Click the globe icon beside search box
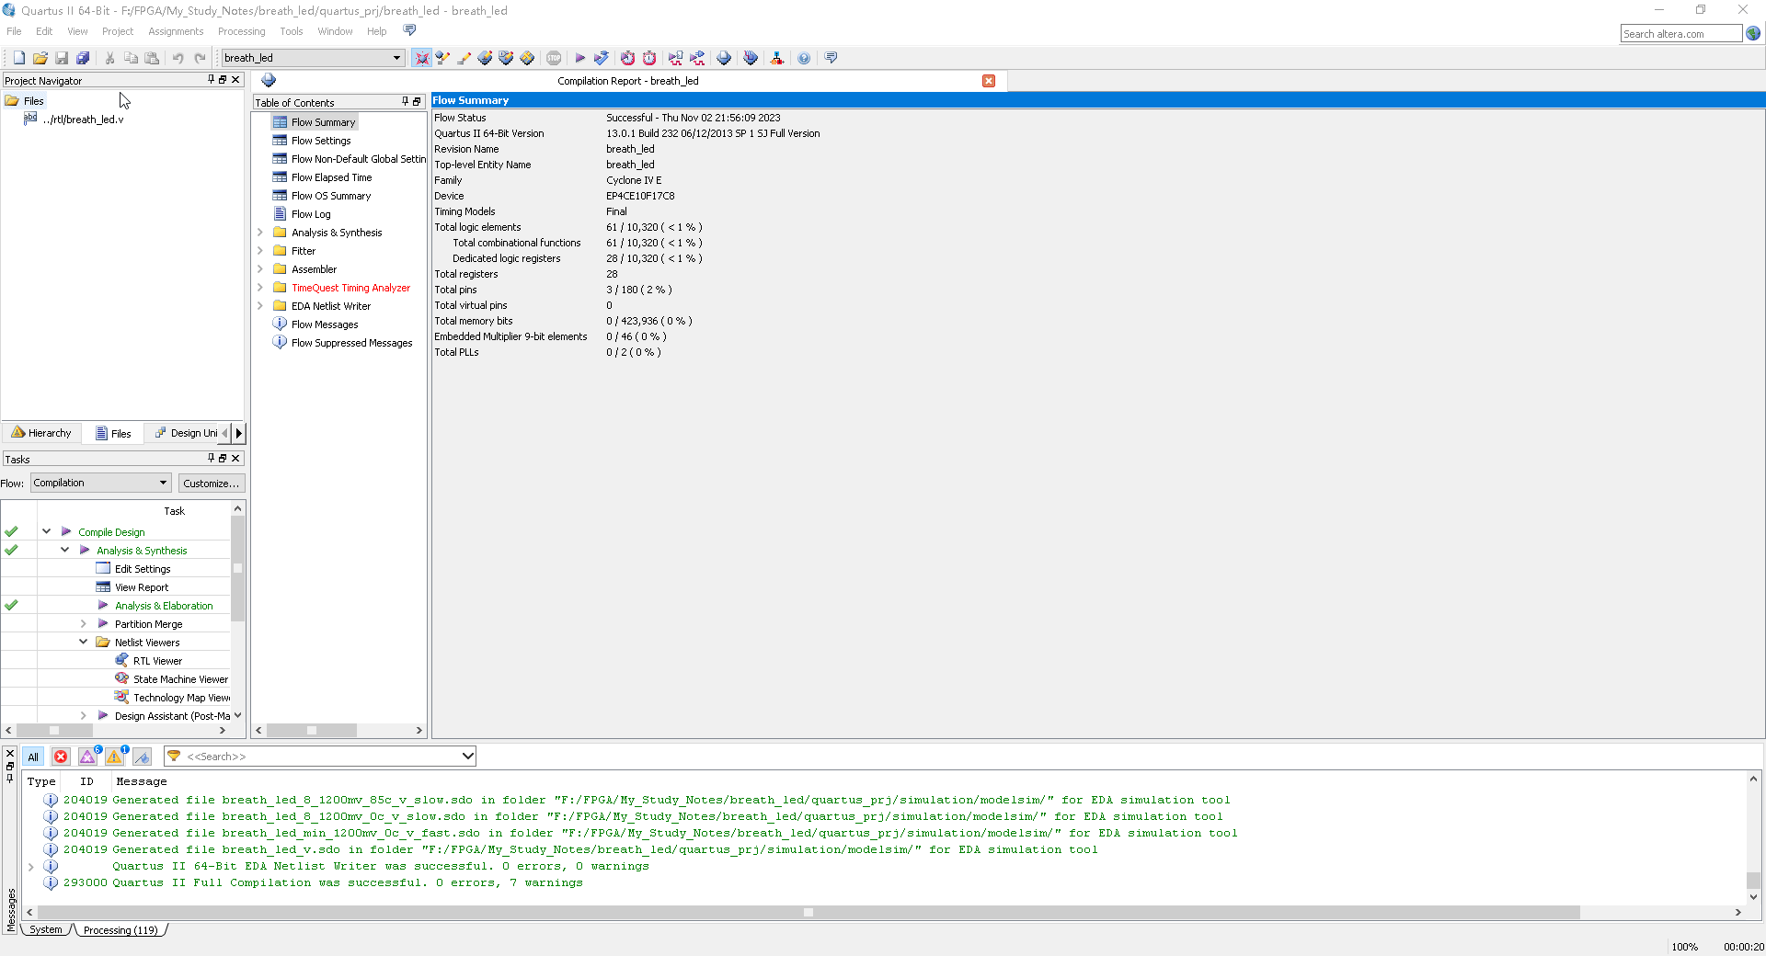 pos(1753,34)
